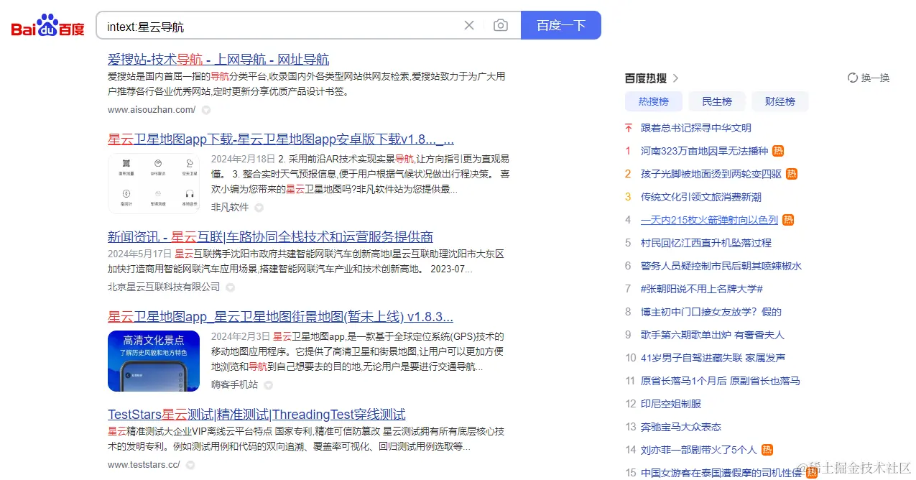Open hot topic 奔驰宝马大众表态
Image resolution: width=916 pixels, height=480 pixels.
coord(681,427)
